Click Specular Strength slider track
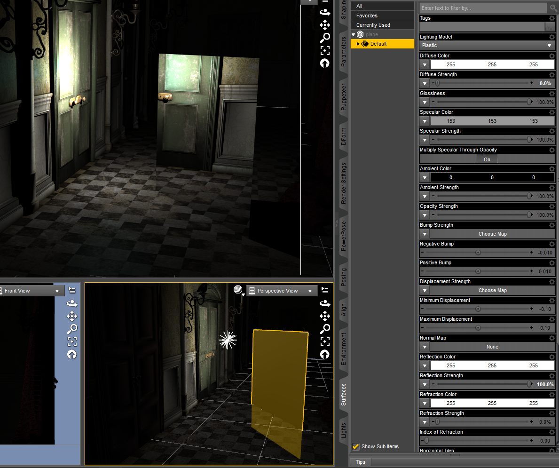Viewport: 559px width, 468px height. 483,140
